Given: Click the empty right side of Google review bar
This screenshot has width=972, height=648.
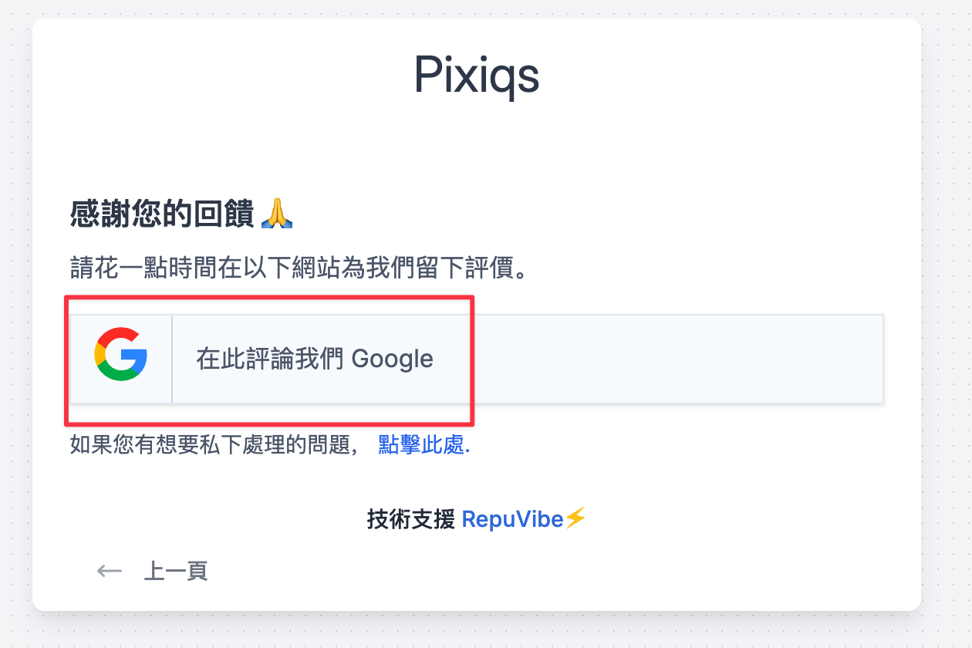Looking at the screenshot, I should [x=679, y=359].
